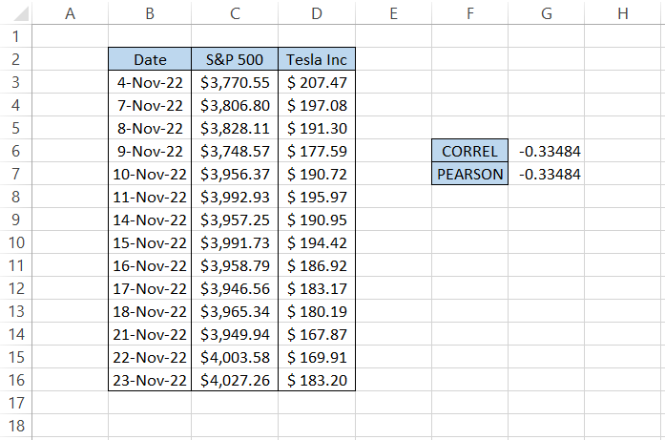Viewport: 665px width, 440px height.
Task: Click the PEARSON result in row 7
Action: click(550, 174)
